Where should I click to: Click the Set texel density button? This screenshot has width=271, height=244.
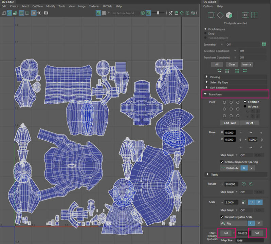click(257, 233)
